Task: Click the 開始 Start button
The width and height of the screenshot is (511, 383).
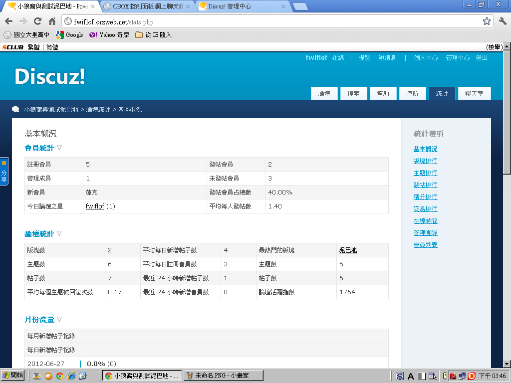Action: pyautogui.click(x=13, y=376)
